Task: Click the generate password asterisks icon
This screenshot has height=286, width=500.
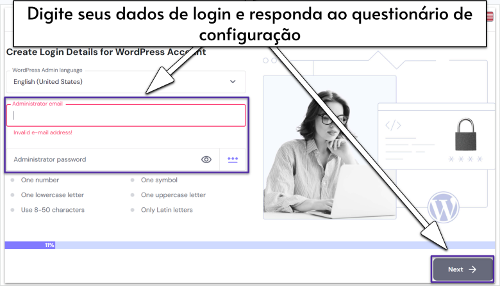Action: [233, 159]
